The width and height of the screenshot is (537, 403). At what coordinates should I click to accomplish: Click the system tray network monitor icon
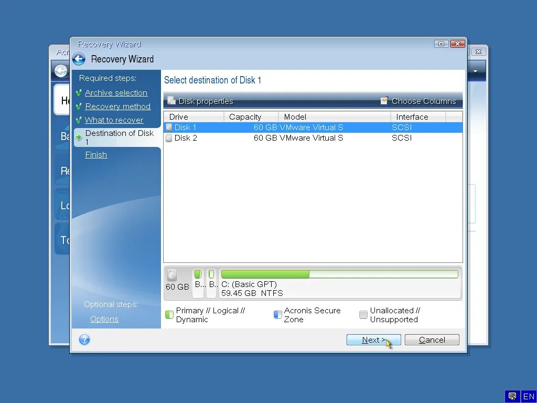[x=512, y=396]
